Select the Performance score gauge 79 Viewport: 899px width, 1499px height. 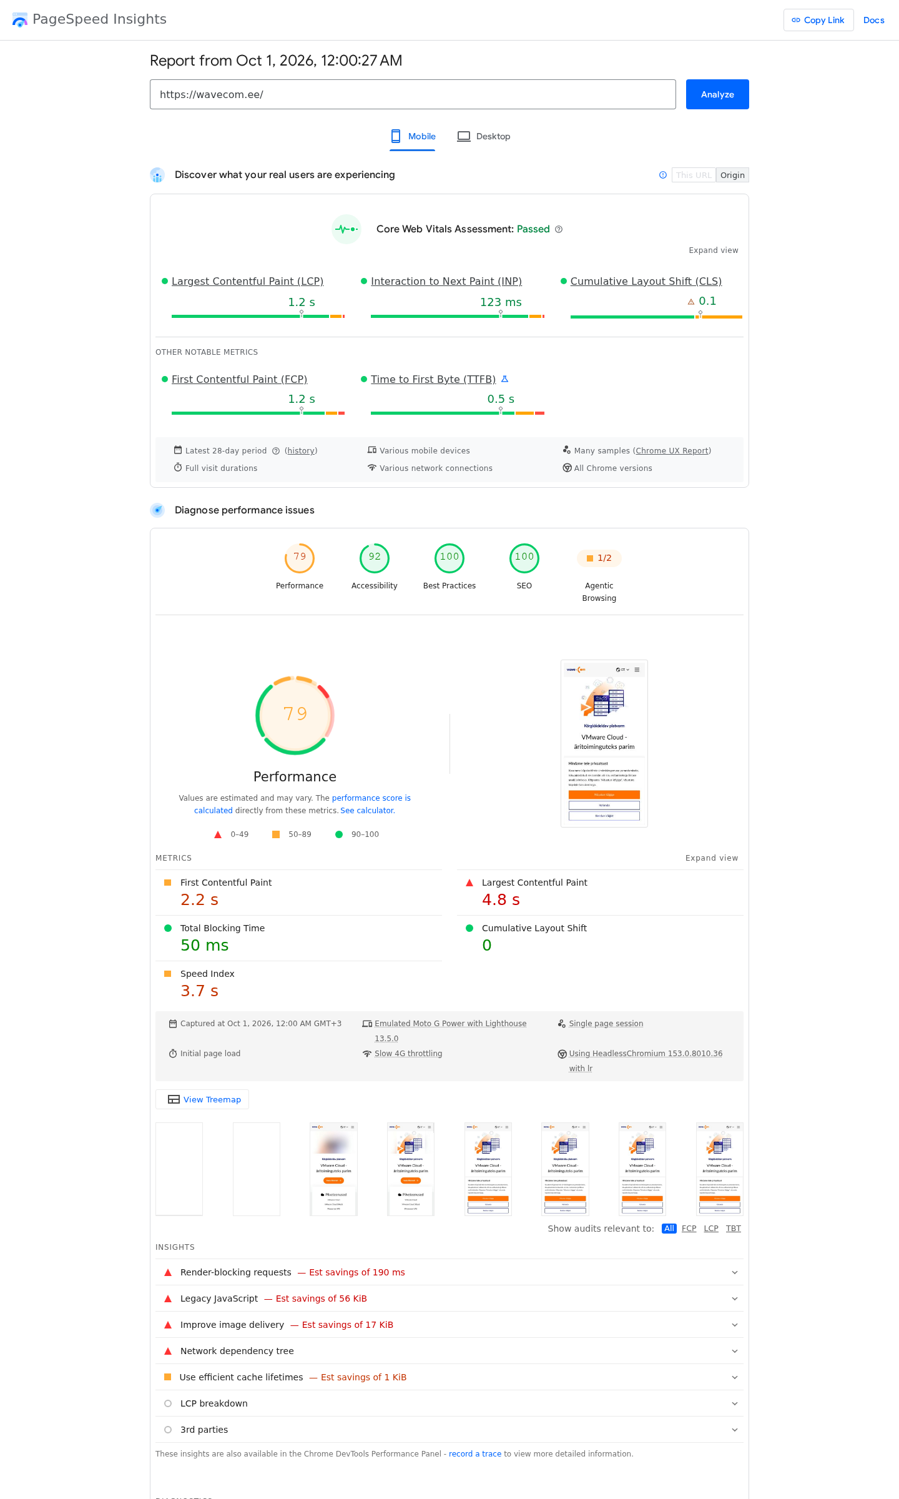point(300,558)
